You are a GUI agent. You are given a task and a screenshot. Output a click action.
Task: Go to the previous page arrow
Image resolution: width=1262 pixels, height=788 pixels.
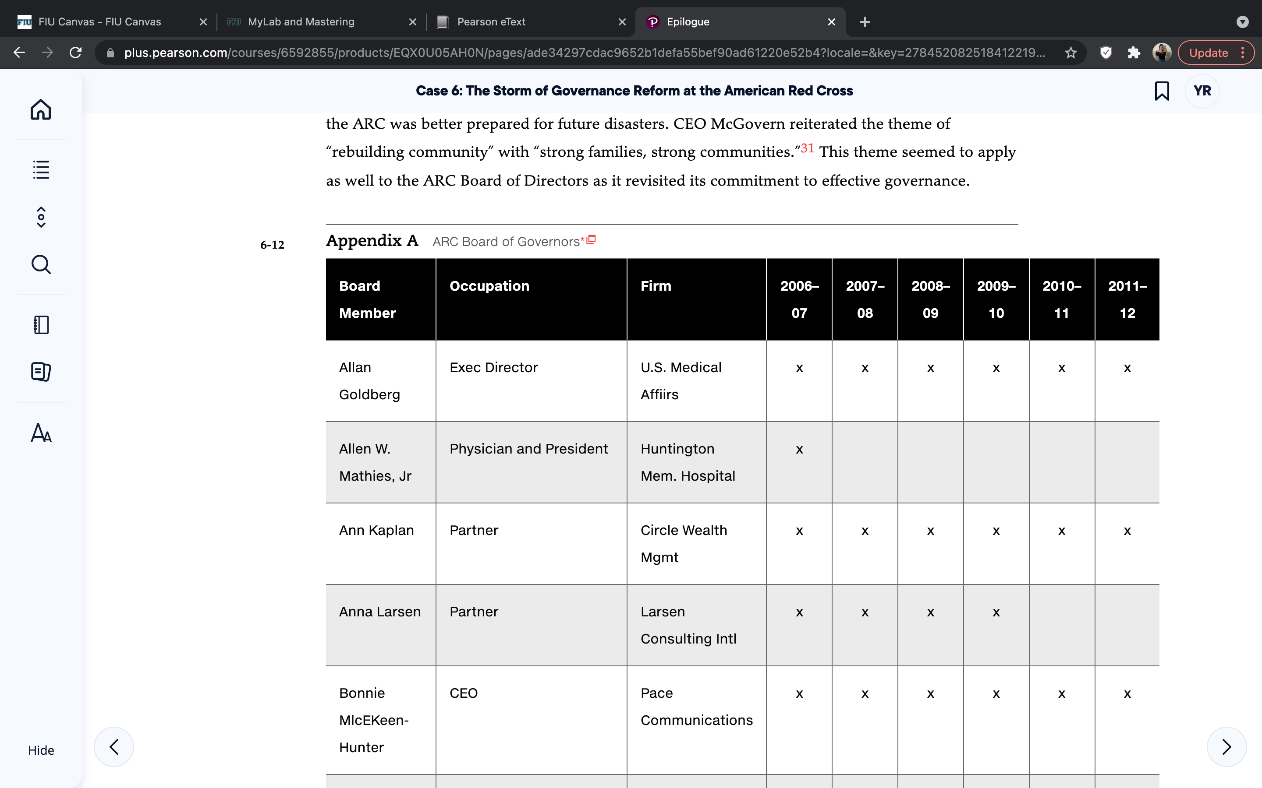(113, 747)
